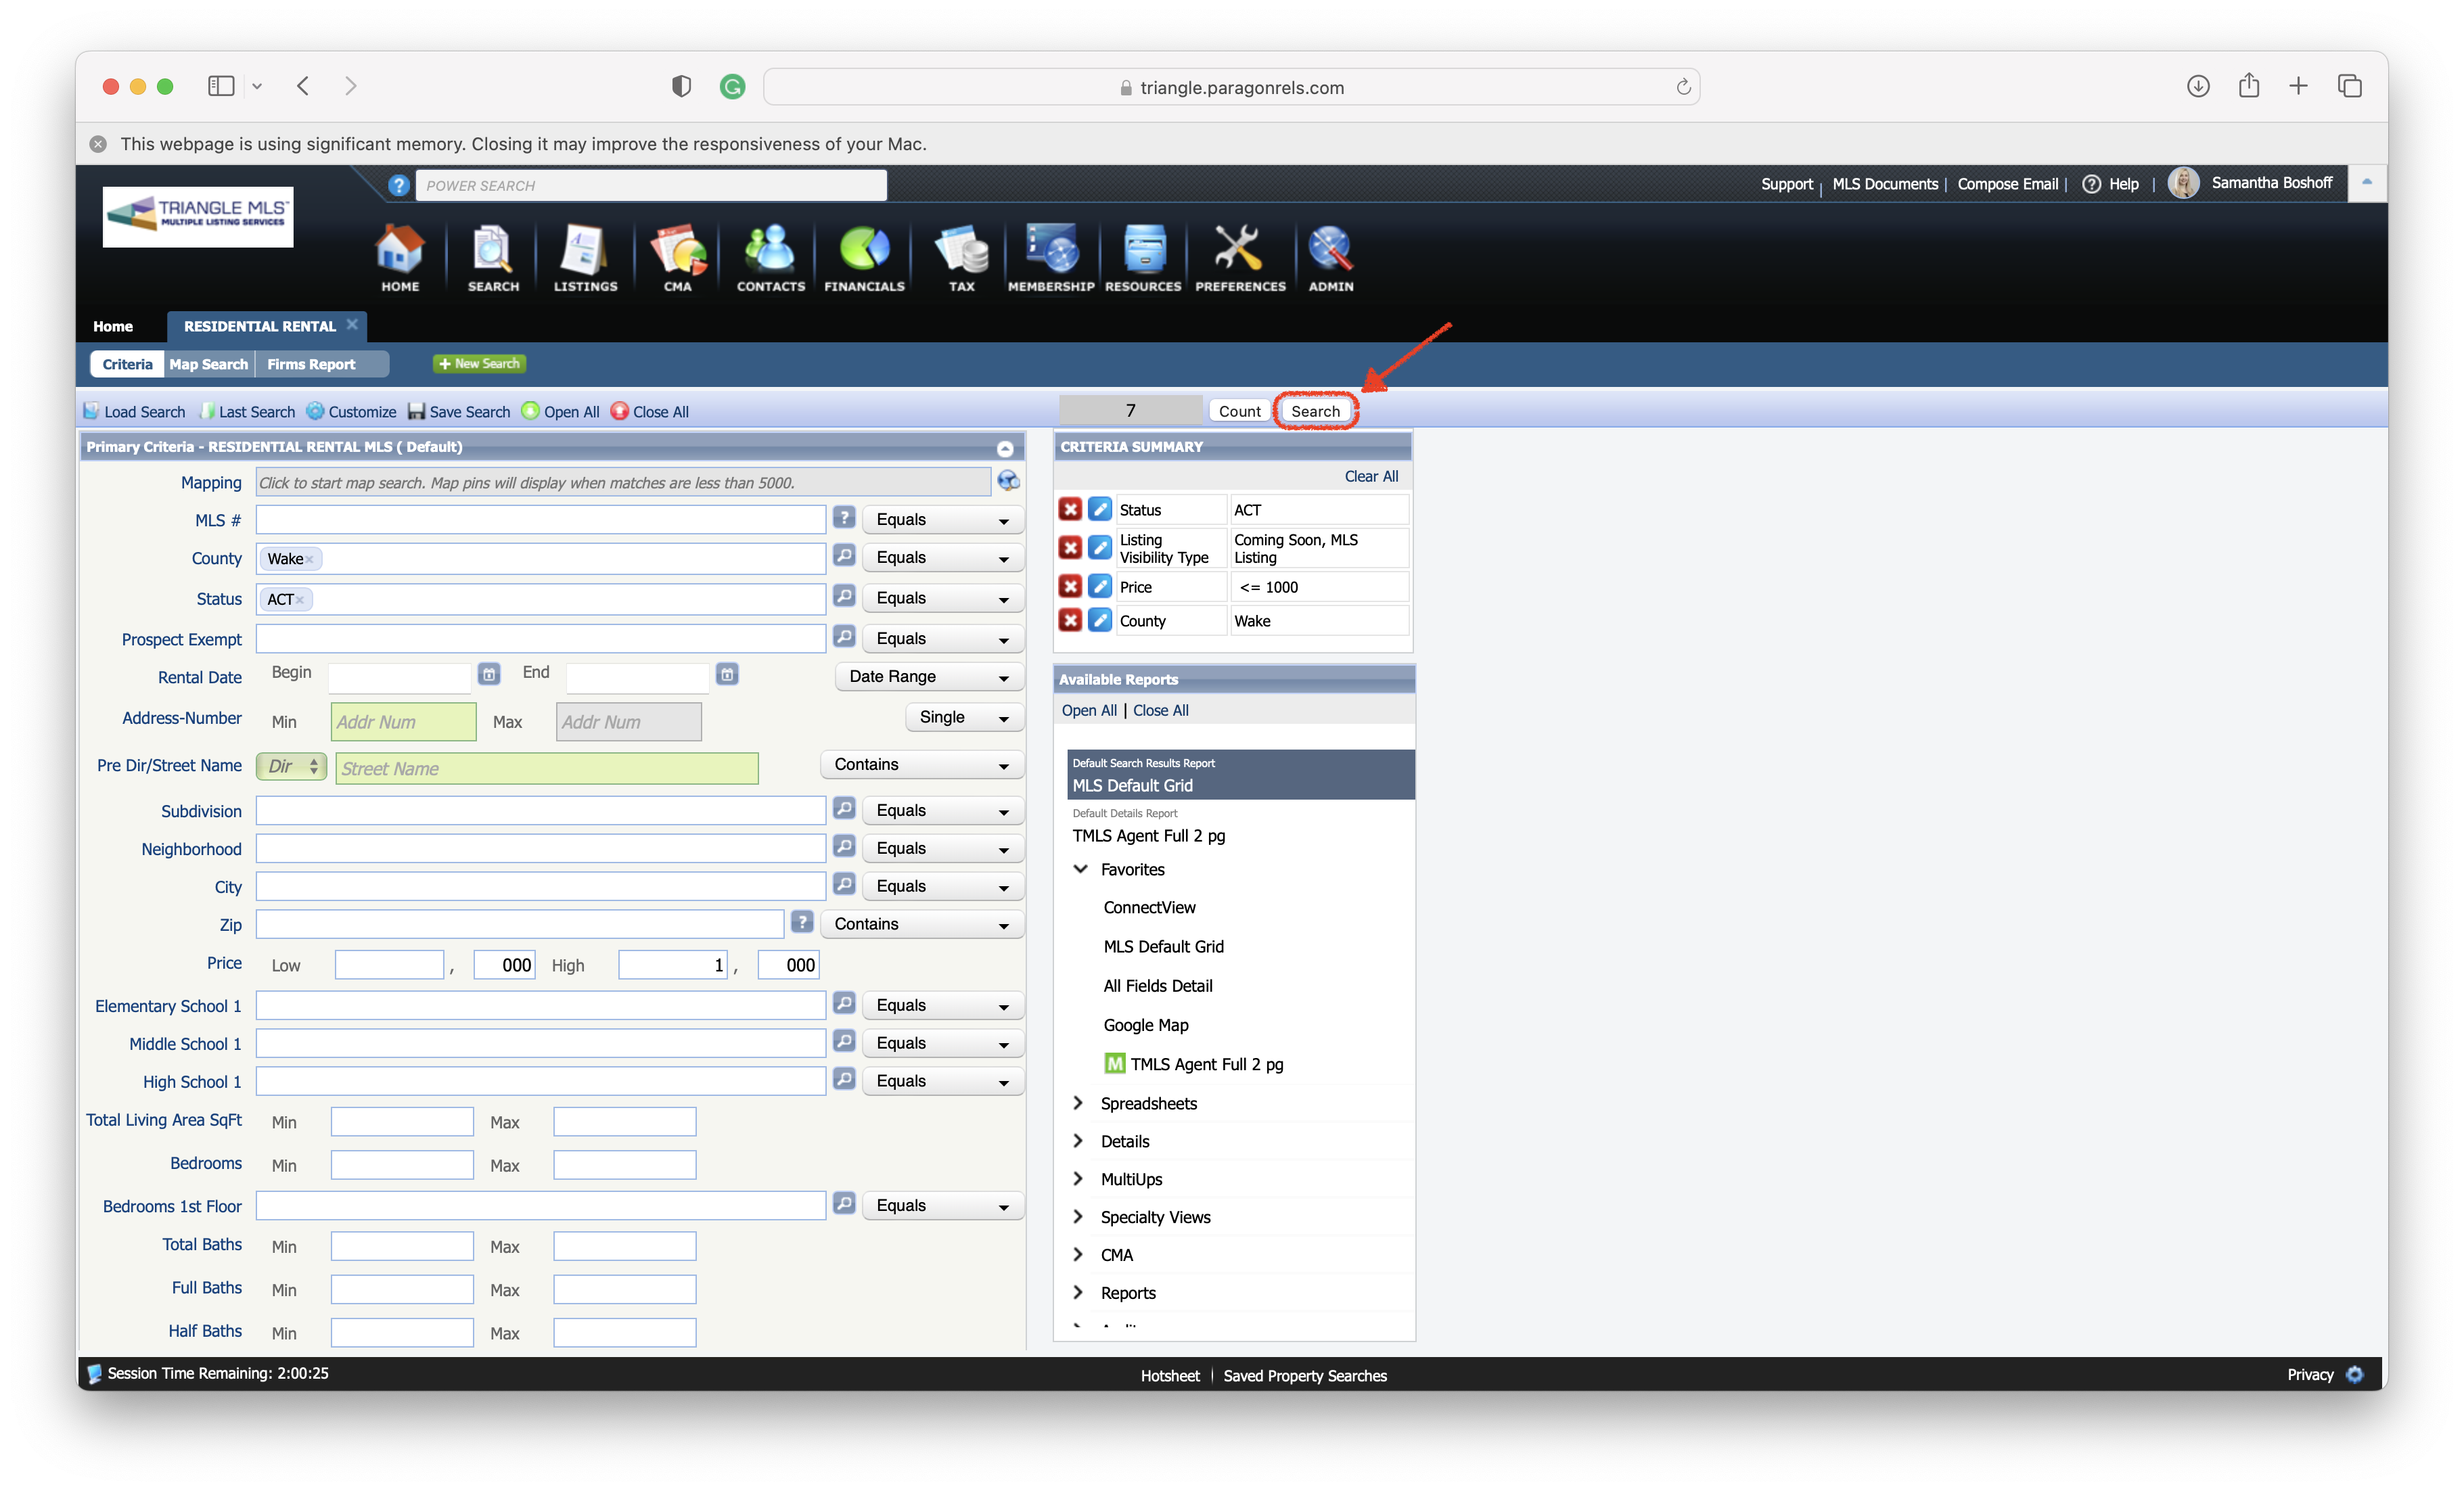Open the CMA module icon
Image resolution: width=2464 pixels, height=1491 pixels.
click(678, 258)
